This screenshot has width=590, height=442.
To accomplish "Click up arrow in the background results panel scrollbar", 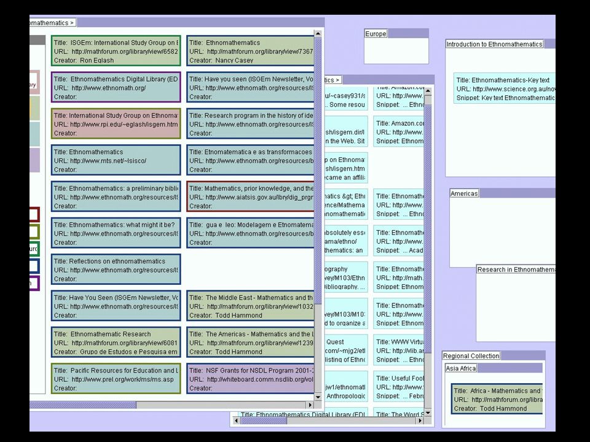I will [428, 91].
